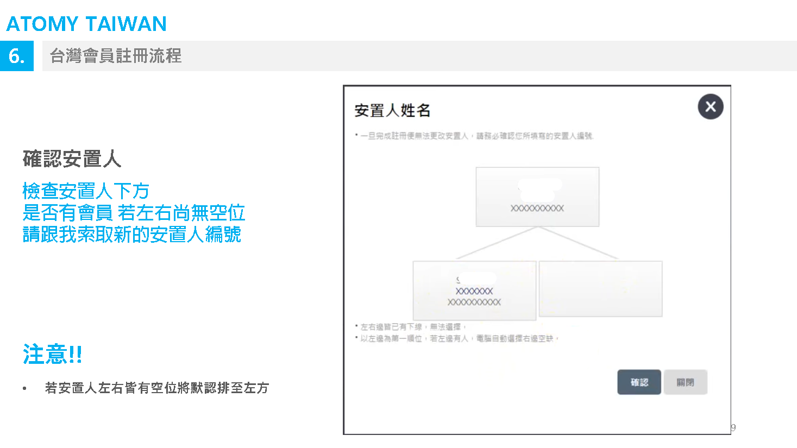This screenshot has height=448, width=797.
Task: Click the 安置人姓名 dialog title
Action: click(392, 111)
